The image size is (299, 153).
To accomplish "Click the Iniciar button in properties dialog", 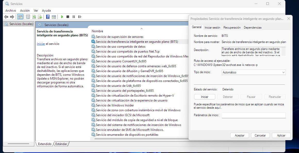I will coord(204,97).
